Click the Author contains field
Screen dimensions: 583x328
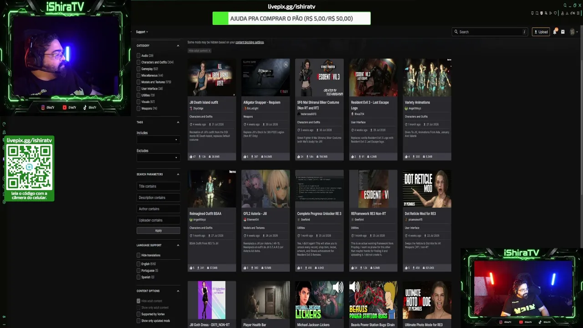pos(158,209)
